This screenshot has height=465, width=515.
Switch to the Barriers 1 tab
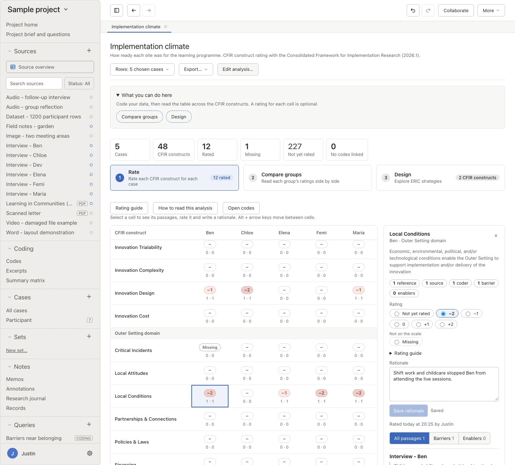point(444,438)
